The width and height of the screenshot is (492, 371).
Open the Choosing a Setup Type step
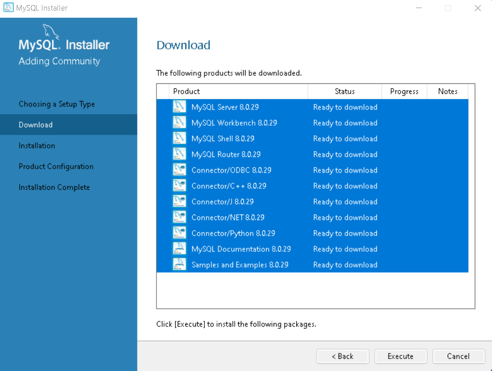[57, 104]
